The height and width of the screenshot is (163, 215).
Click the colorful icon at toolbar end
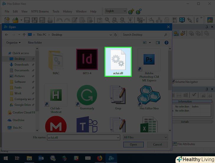click(x=210, y=20)
